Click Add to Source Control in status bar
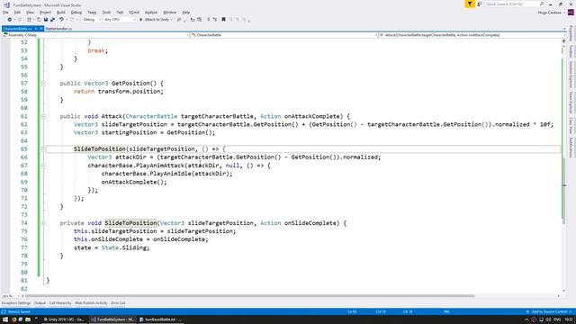This screenshot has height=324, width=576. pos(549,312)
